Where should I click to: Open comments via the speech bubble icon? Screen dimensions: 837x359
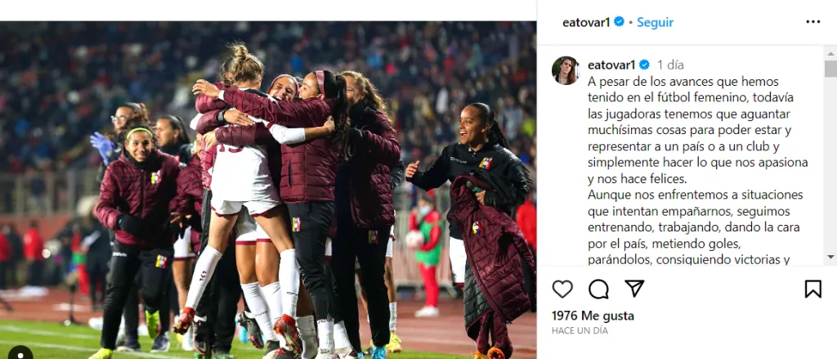pyautogui.click(x=598, y=289)
